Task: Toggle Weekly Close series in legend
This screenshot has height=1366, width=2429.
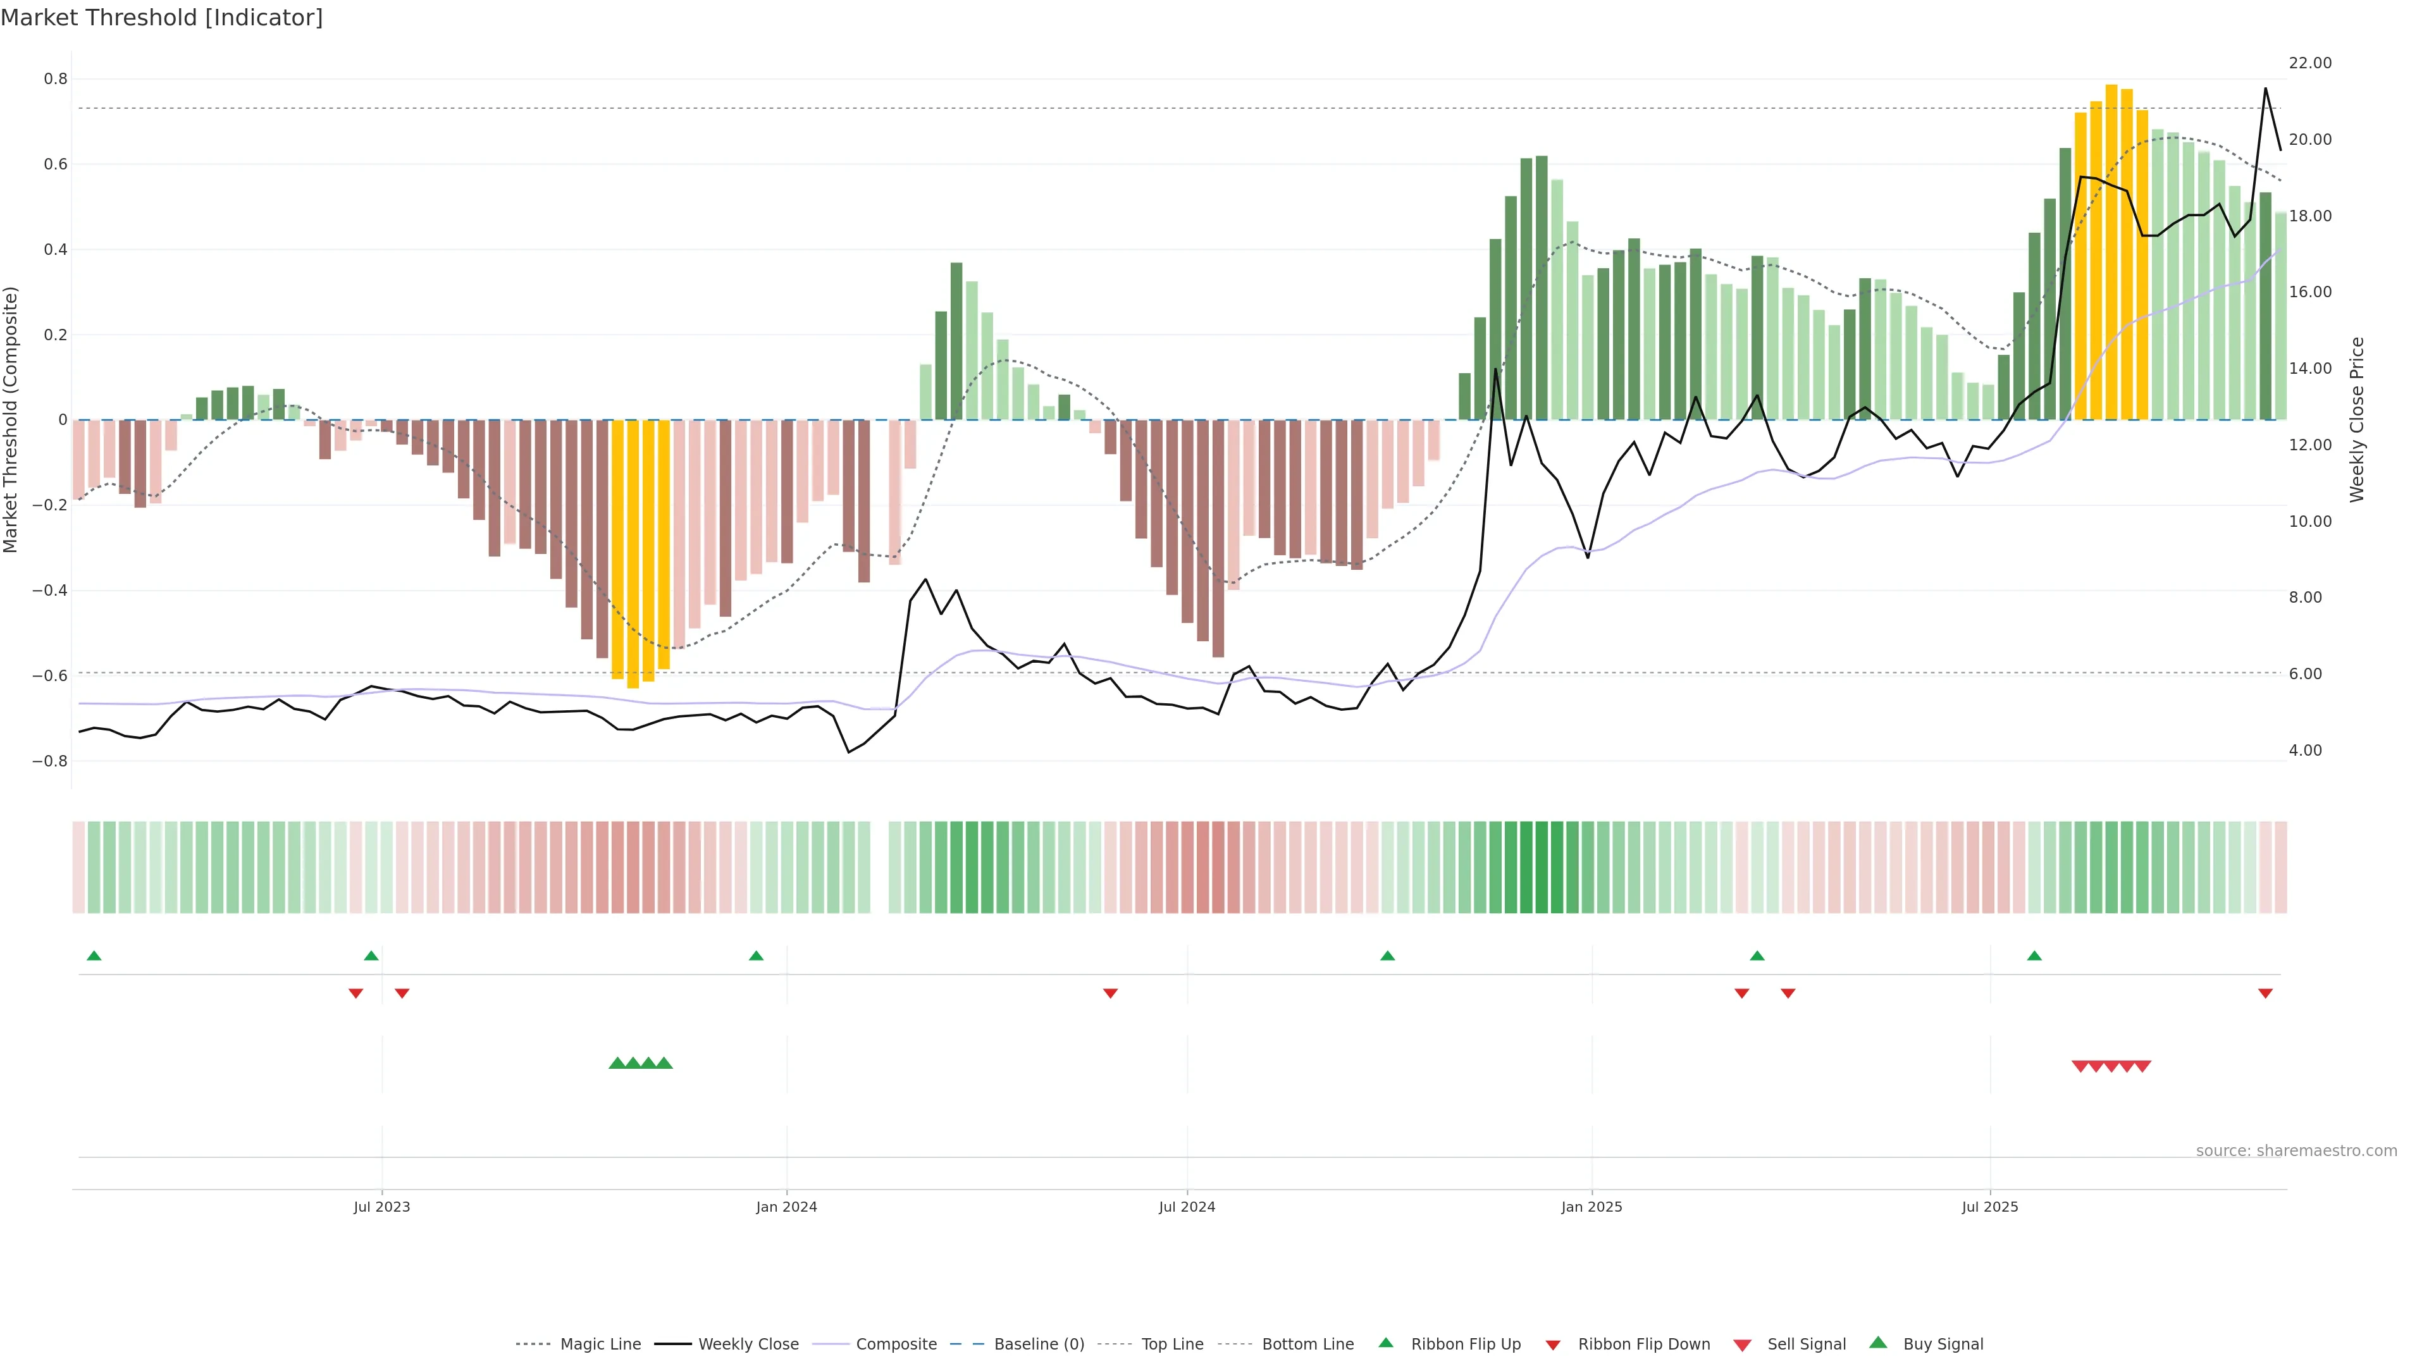Action: 748,1343
